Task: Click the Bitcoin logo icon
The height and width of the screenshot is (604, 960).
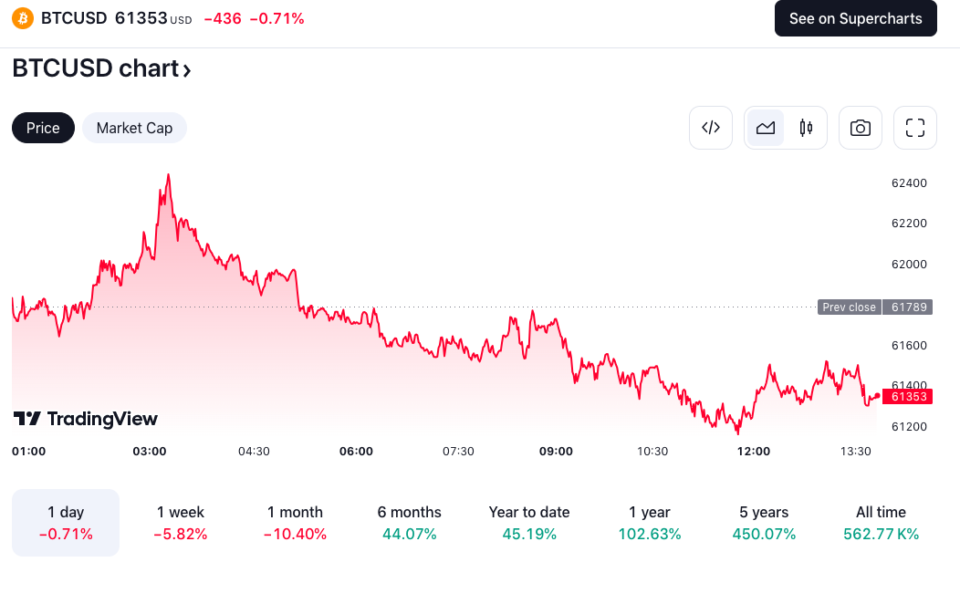Action: (x=22, y=17)
